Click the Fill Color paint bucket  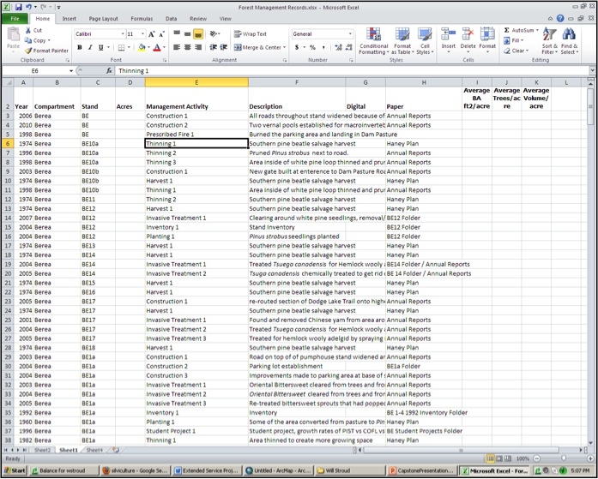(x=142, y=48)
